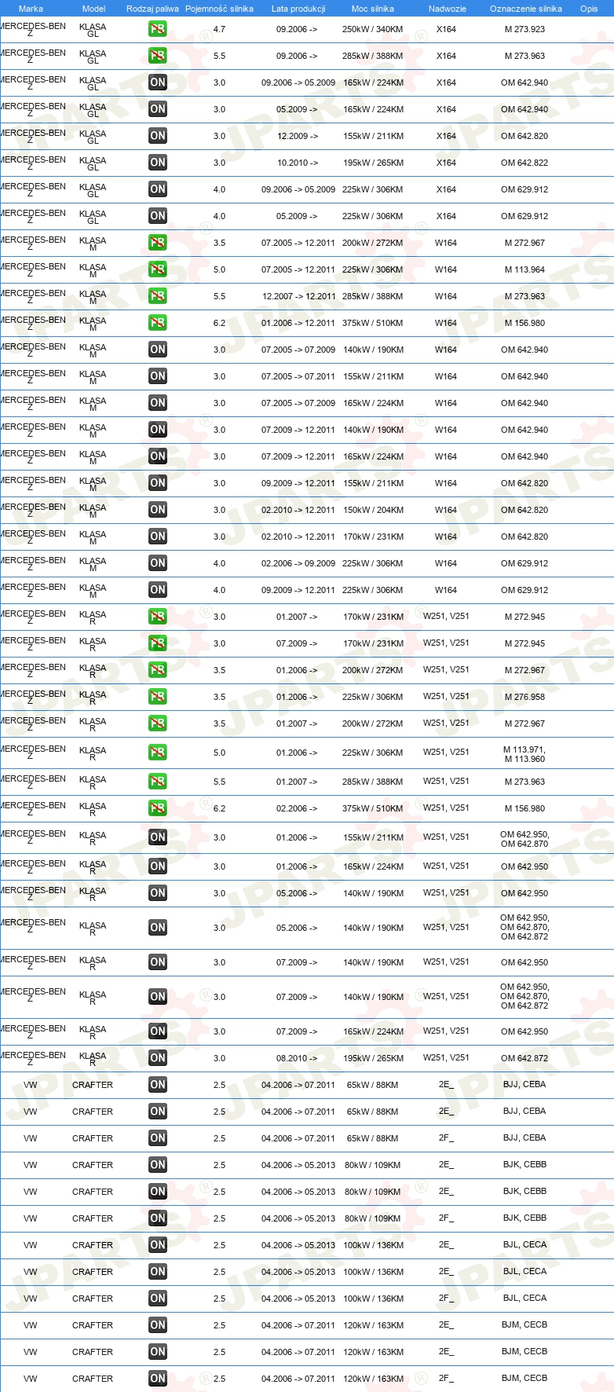Click ON icon in Crafter 100kW 2F_ row
The height and width of the screenshot is (1392, 614).
point(158,1299)
